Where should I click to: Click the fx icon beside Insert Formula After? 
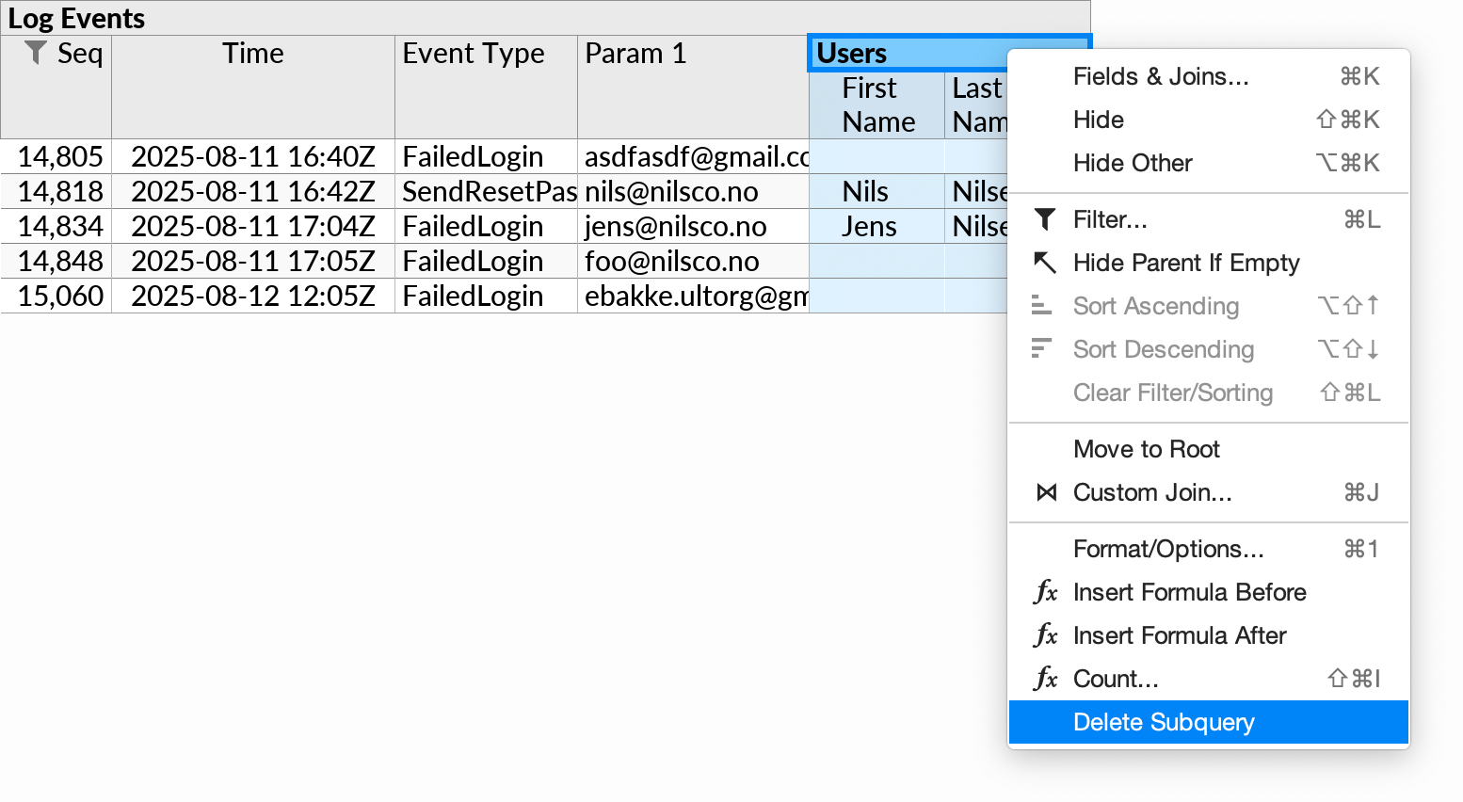click(1045, 635)
